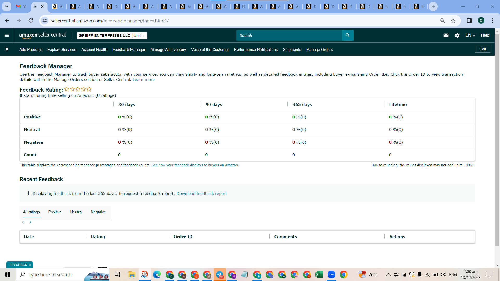The height and width of the screenshot is (281, 500).
Task: Click the Help link
Action: click(485, 35)
